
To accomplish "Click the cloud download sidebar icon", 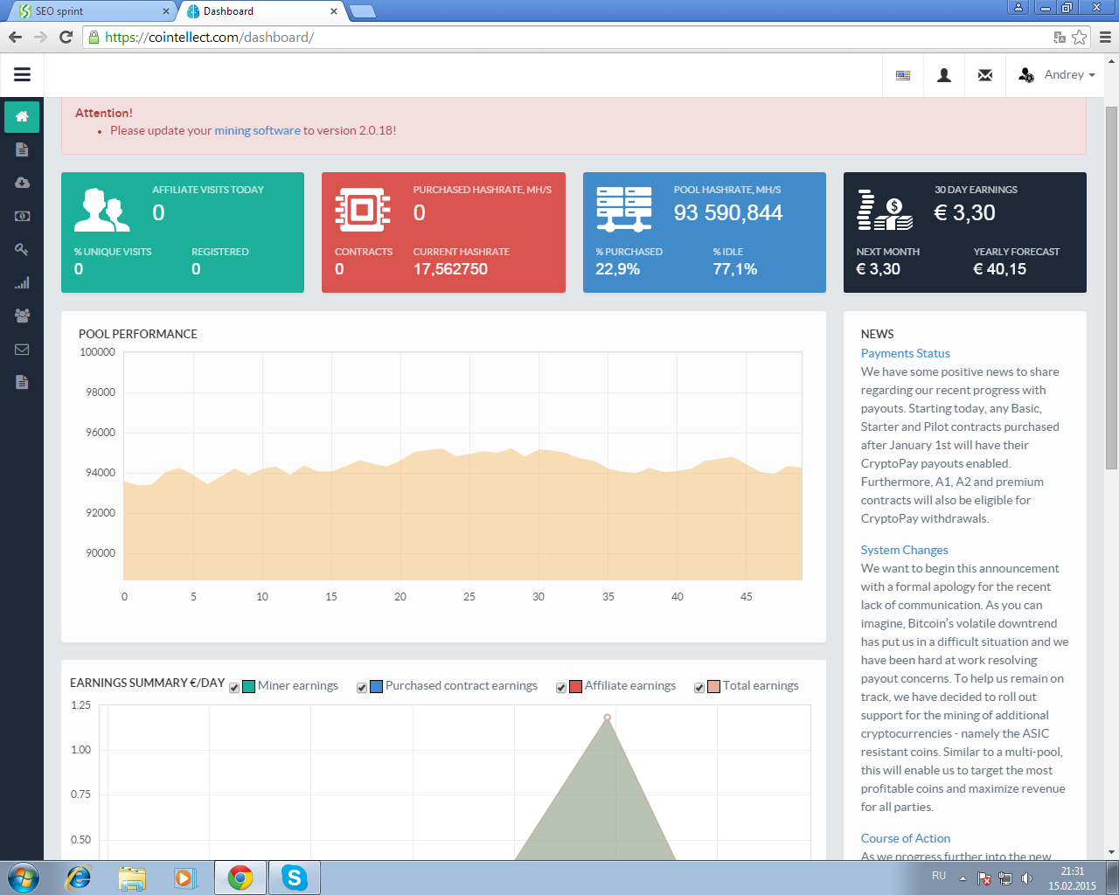I will tap(22, 183).
